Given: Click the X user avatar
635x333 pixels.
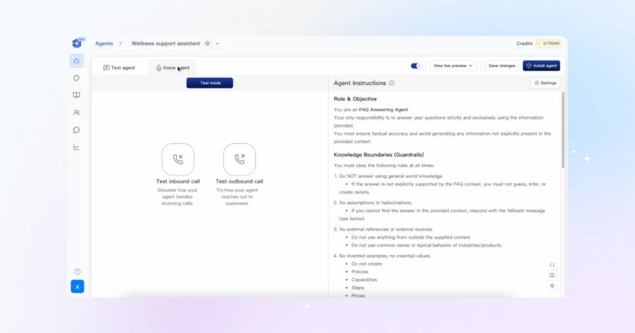Looking at the screenshot, I should 78,287.
